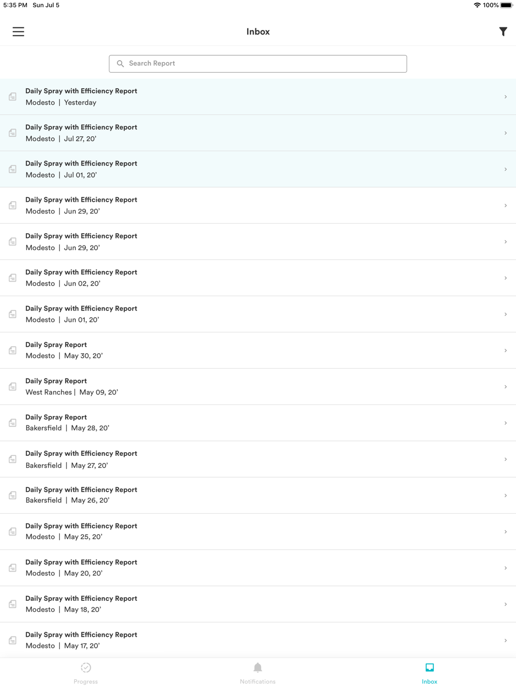
Task: Open Daily Spray Report Modesto May 30
Action: coord(258,350)
